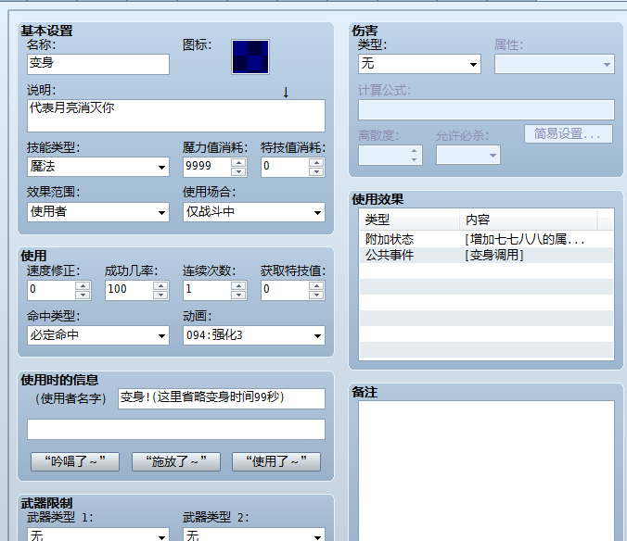Select the 附加状态 effect row
This screenshot has width=627, height=541.
click(486, 239)
